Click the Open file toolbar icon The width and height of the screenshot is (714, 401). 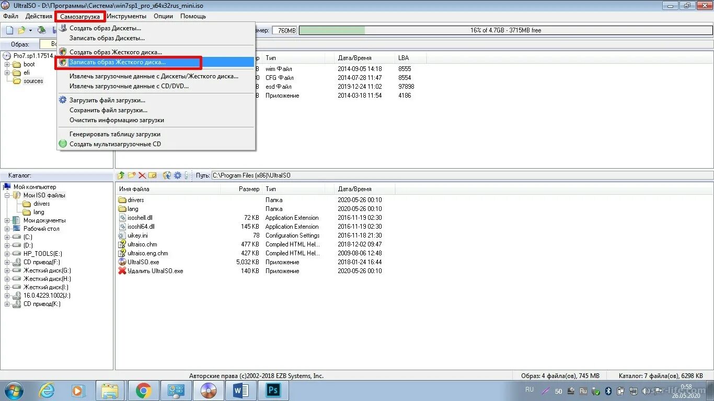(21, 30)
